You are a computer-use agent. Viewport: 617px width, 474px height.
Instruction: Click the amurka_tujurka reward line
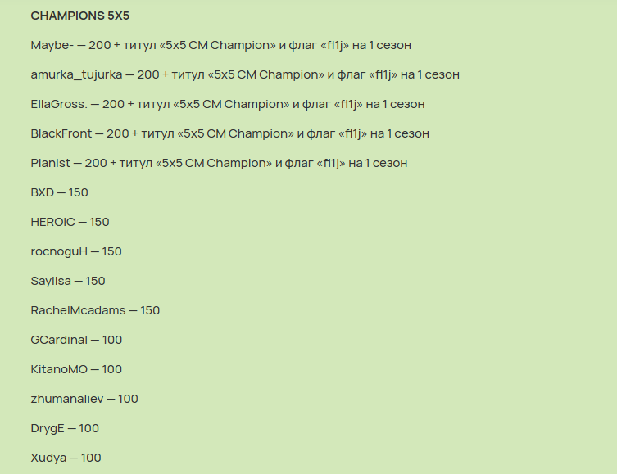[x=245, y=74]
